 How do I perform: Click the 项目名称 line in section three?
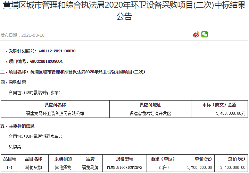click(x=73, y=72)
